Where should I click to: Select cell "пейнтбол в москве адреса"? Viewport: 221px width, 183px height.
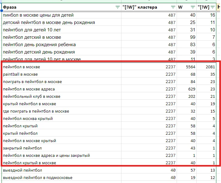click(x=29, y=89)
